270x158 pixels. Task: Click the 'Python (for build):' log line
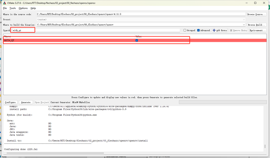click(x=52, y=115)
